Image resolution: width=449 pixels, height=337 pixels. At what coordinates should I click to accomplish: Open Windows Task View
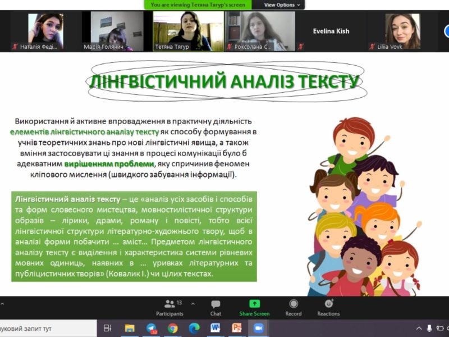coord(108,328)
